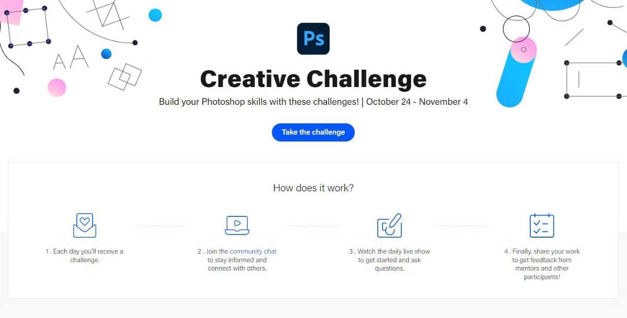Click the How does it work? heading
This screenshot has width=627, height=318.
coord(313,188)
